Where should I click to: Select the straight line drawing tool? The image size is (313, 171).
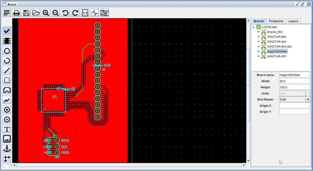pos(7,70)
